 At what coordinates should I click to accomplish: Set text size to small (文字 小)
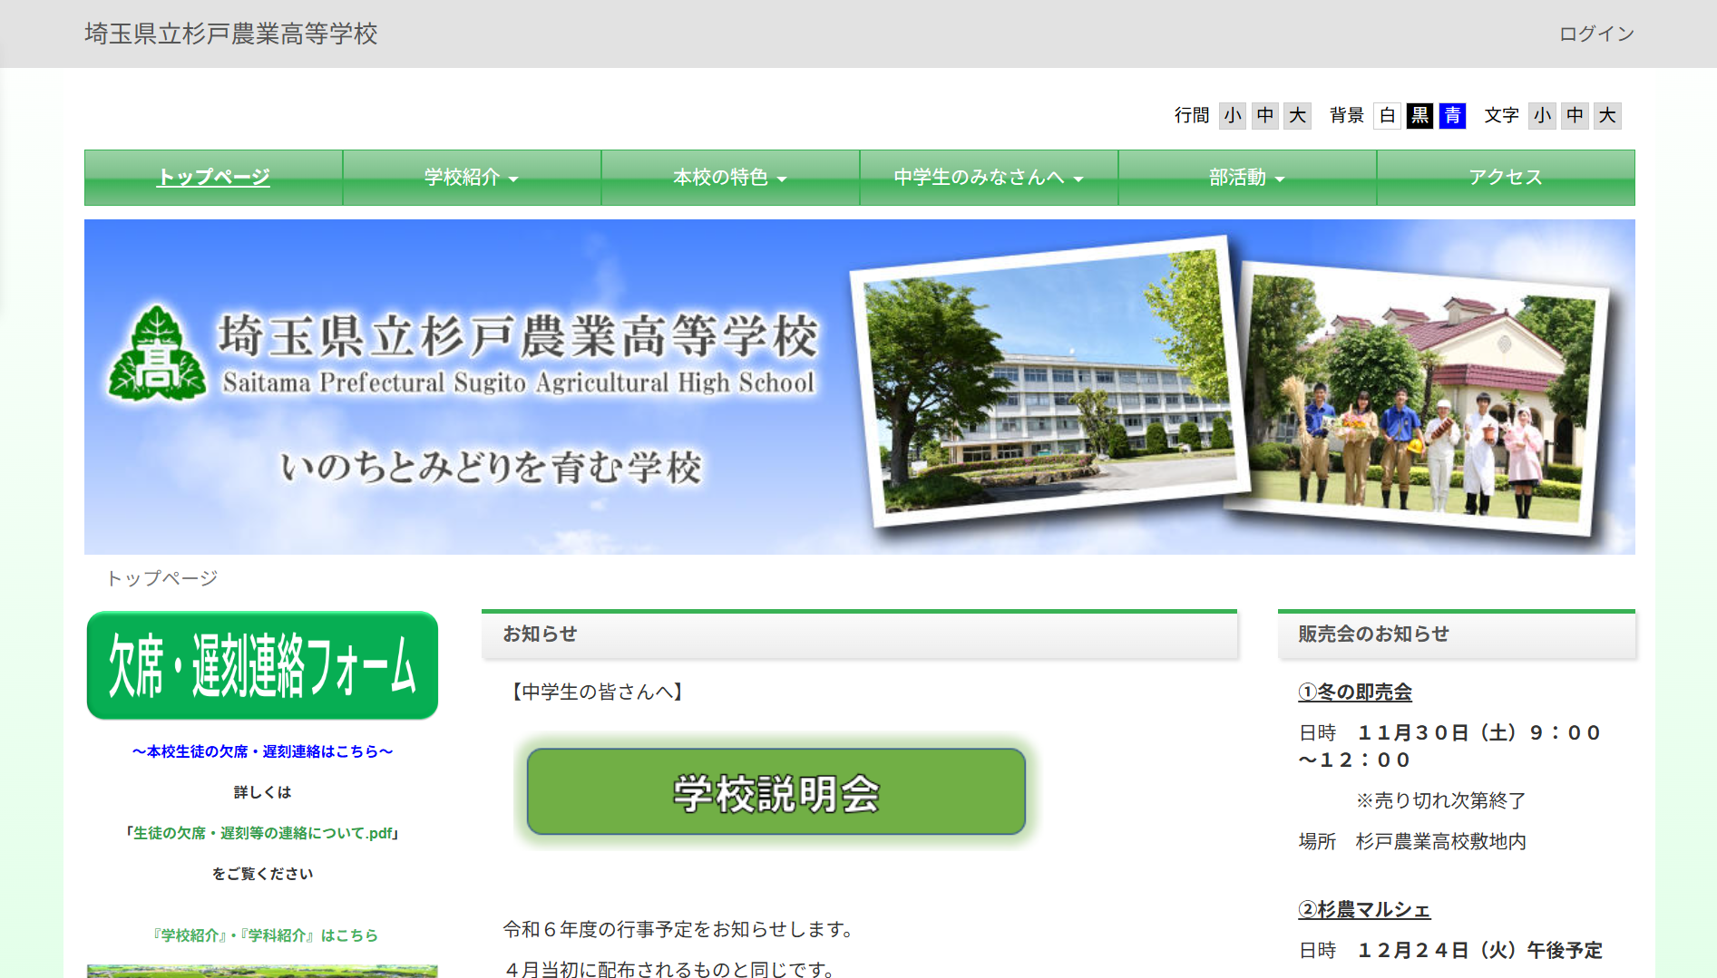click(x=1542, y=116)
